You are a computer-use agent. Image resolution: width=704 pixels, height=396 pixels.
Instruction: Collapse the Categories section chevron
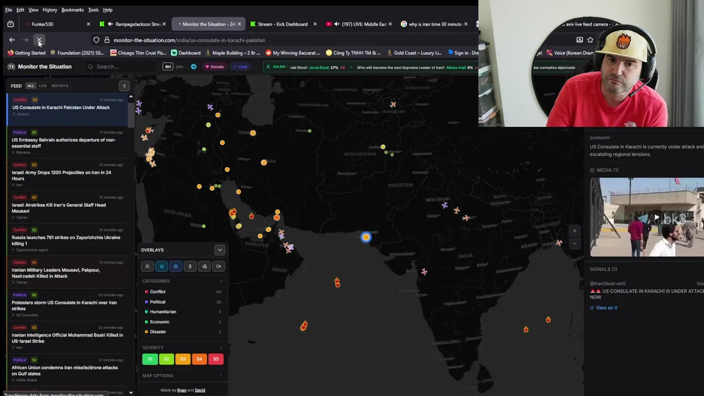(x=221, y=281)
